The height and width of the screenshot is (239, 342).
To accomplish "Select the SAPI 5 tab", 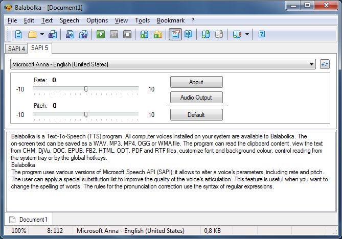I will pyautogui.click(x=39, y=48).
